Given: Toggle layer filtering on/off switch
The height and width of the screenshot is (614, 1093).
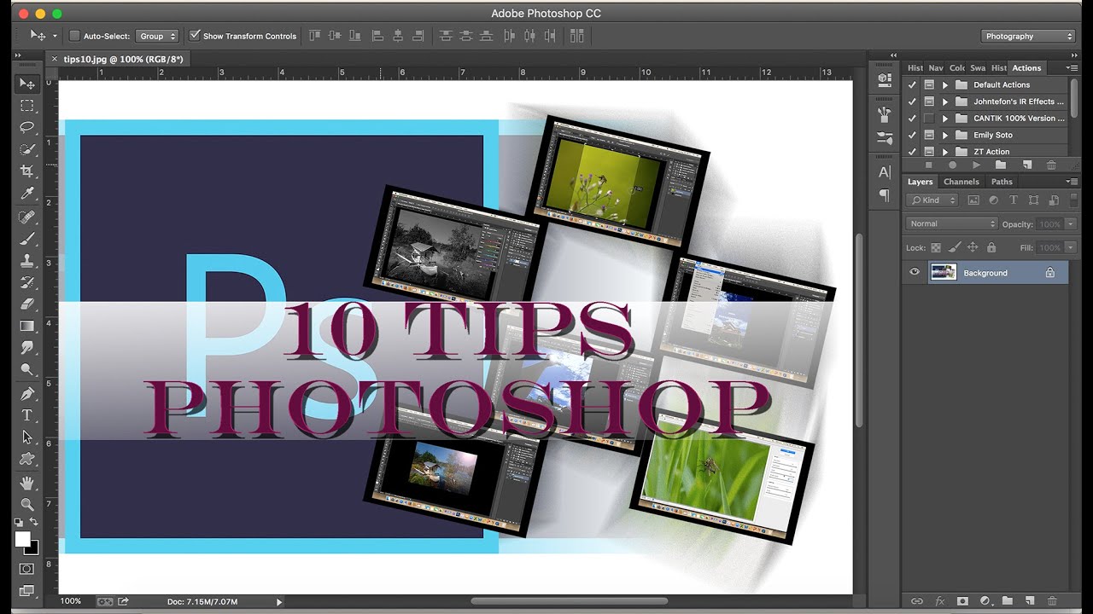Looking at the screenshot, I should point(1075,200).
